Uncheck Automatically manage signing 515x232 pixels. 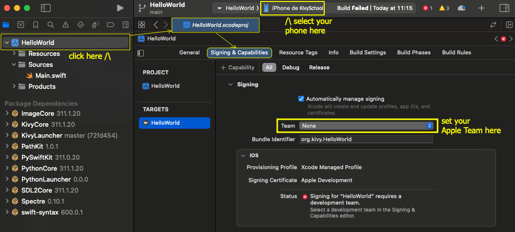coord(301,99)
